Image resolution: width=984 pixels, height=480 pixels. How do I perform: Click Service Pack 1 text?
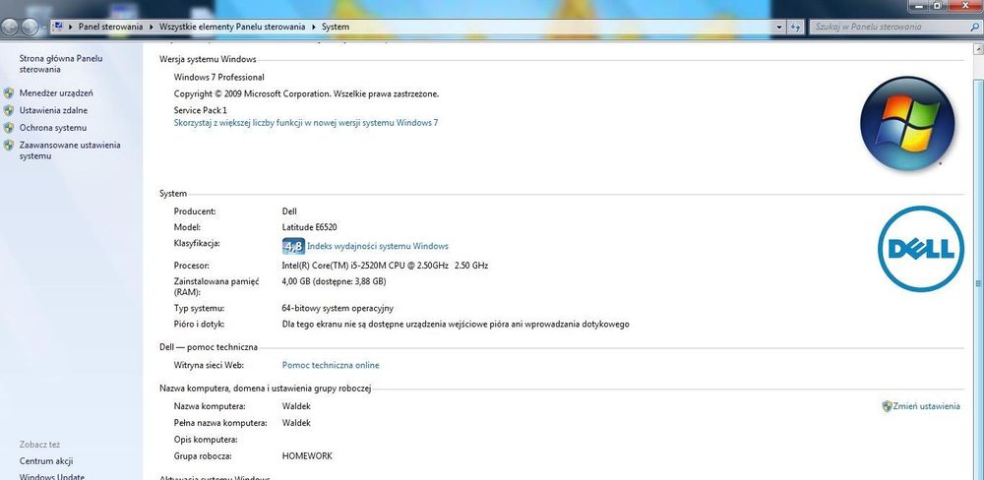click(200, 110)
